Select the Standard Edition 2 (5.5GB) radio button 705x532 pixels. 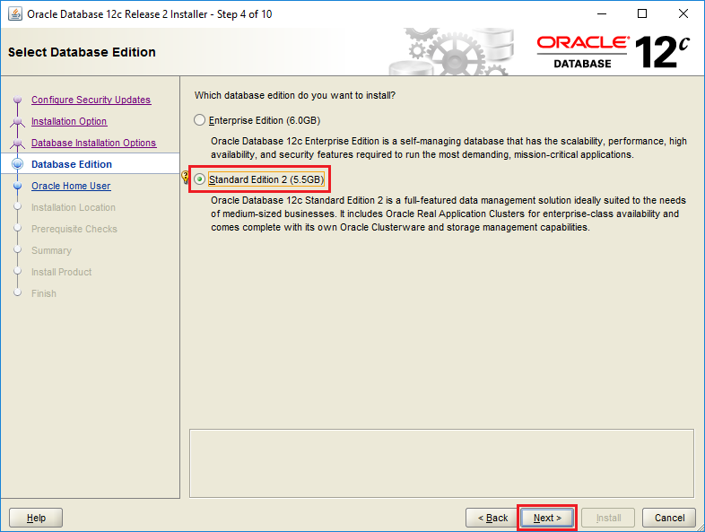(199, 179)
